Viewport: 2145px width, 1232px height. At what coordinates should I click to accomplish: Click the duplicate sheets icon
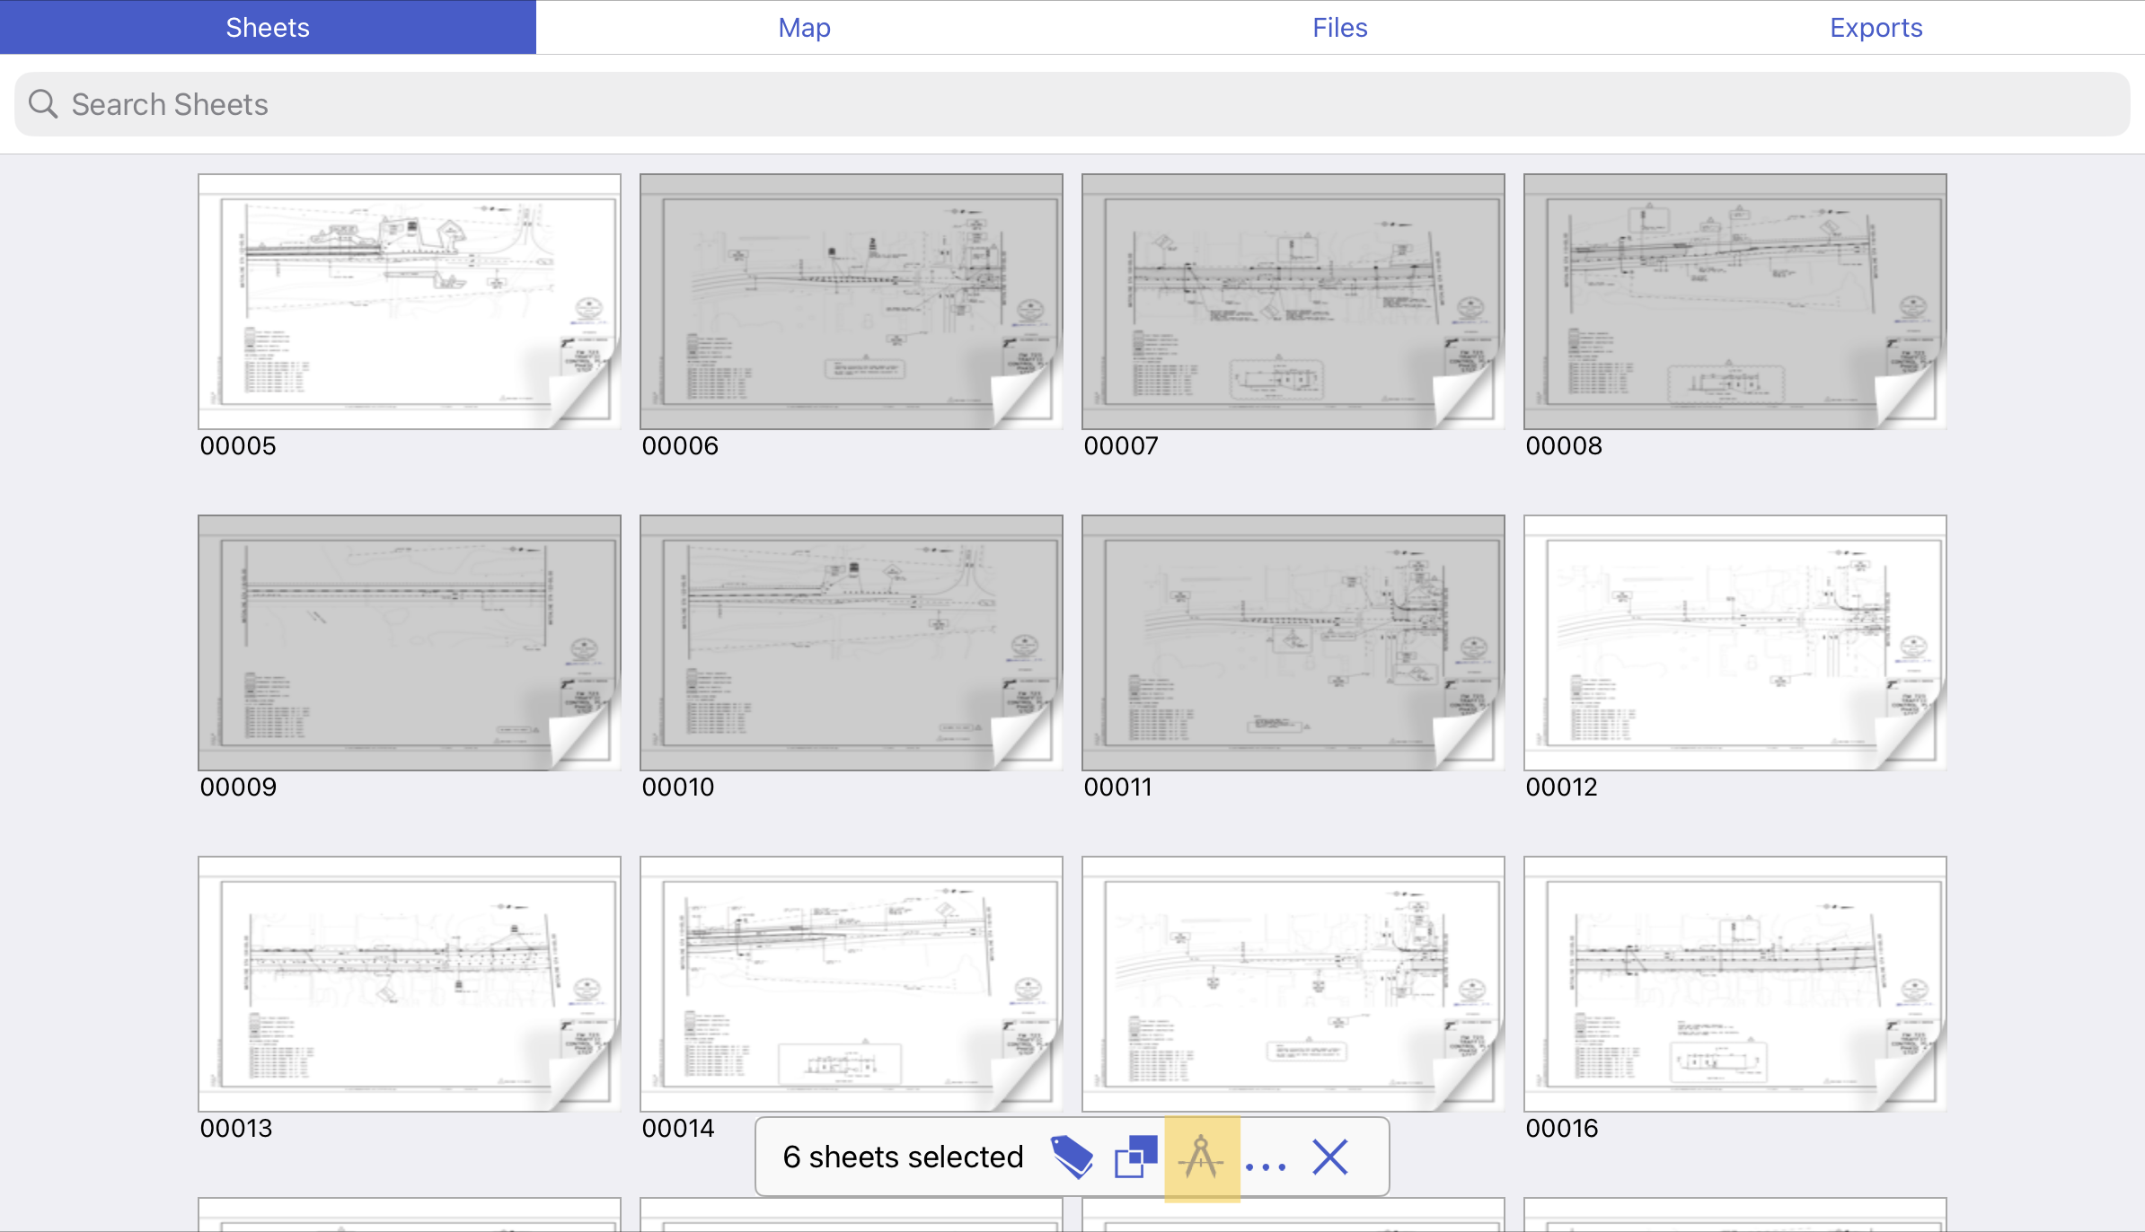(x=1134, y=1157)
